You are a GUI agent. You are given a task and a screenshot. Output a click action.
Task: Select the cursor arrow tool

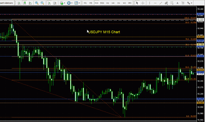[x=137, y=3]
